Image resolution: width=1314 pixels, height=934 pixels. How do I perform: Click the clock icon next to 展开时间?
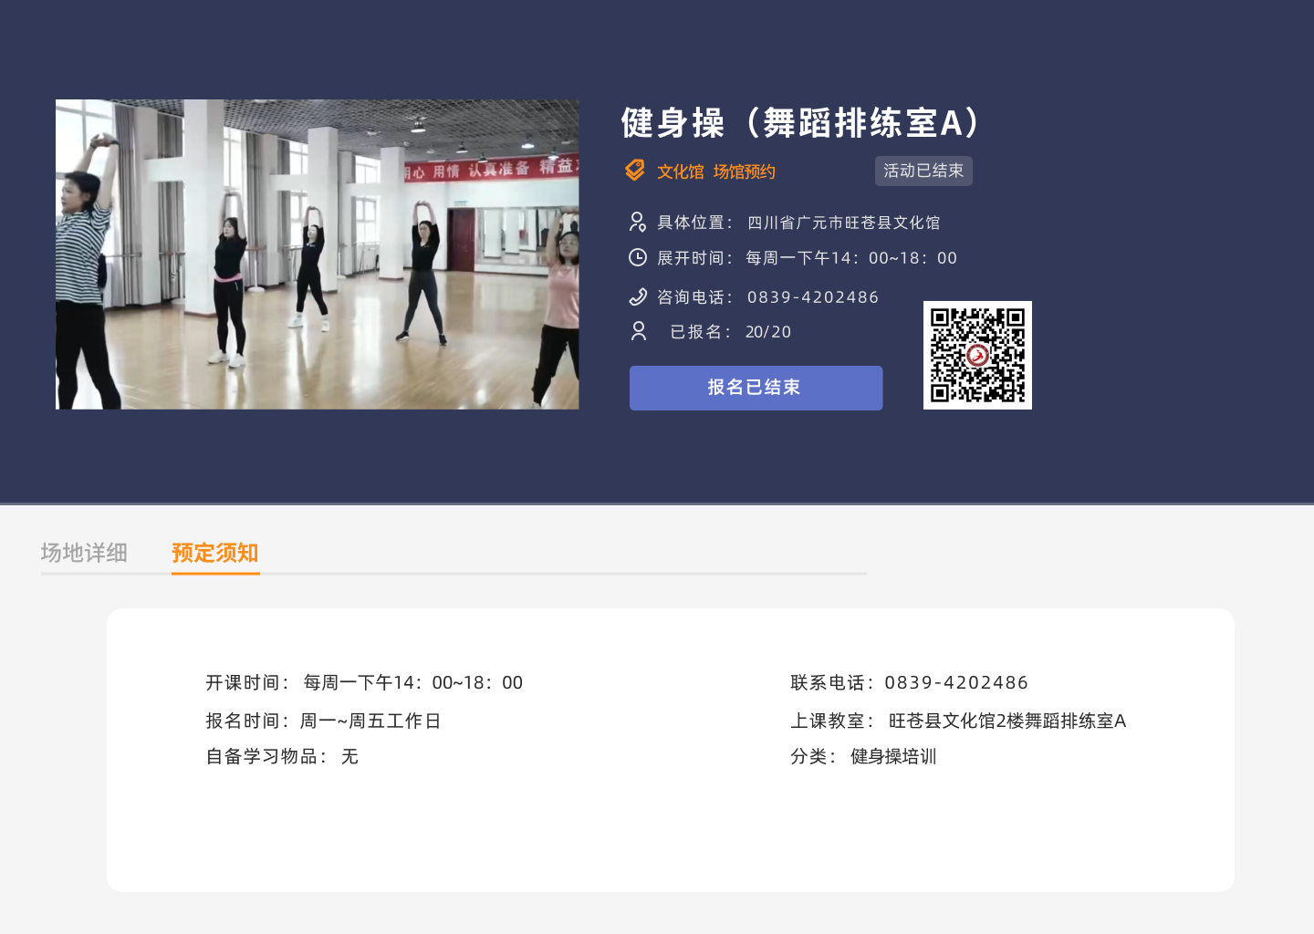(x=638, y=258)
